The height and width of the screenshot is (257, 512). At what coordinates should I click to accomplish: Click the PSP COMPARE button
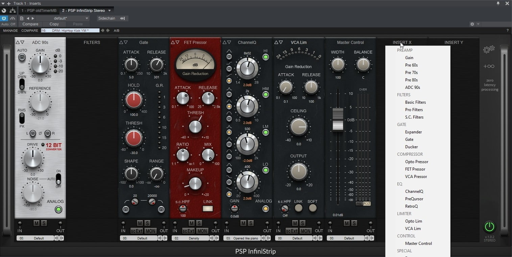[x=30, y=30]
